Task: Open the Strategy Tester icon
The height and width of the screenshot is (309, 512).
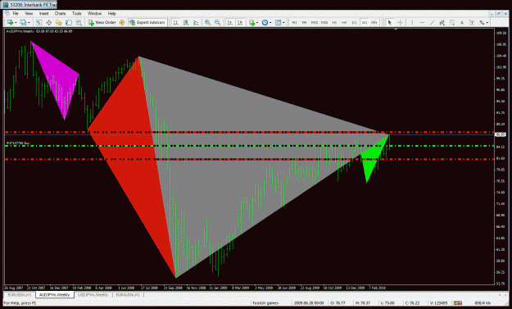Action: [79, 22]
